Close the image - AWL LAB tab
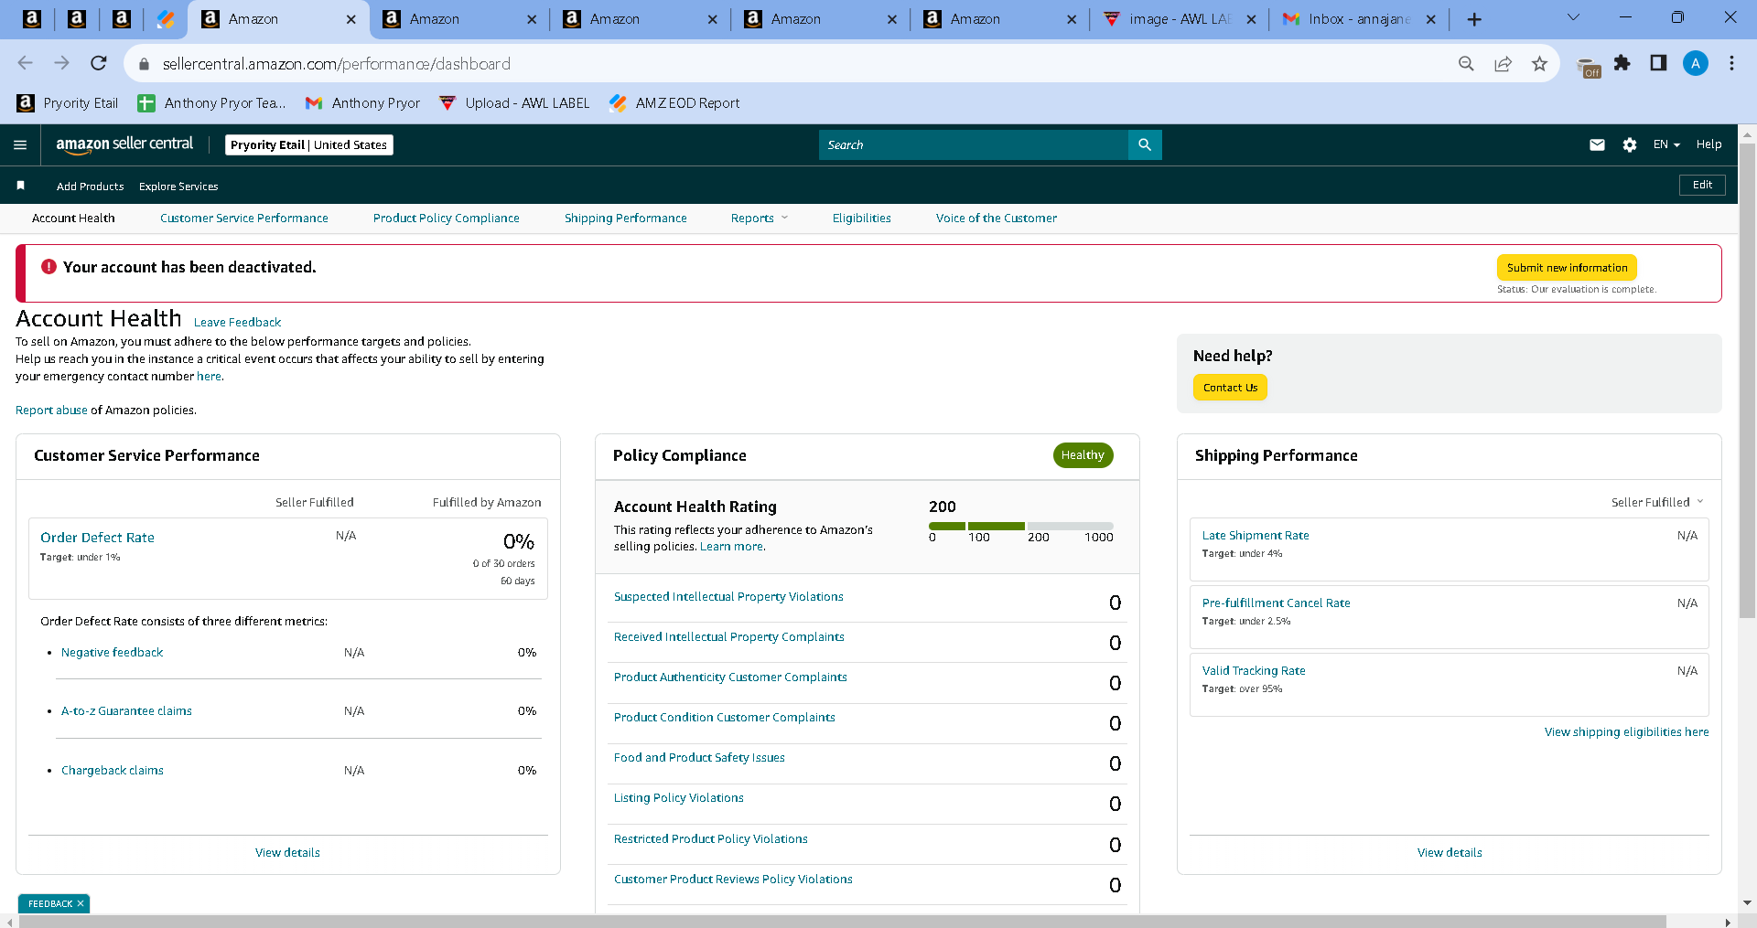 click(1251, 19)
